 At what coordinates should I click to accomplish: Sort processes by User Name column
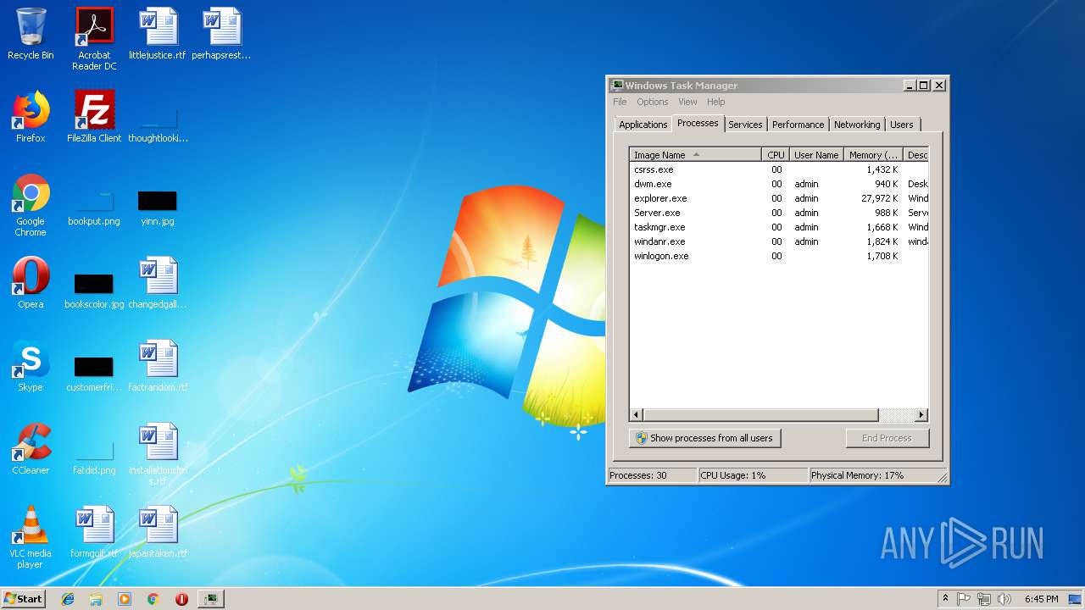[816, 155]
